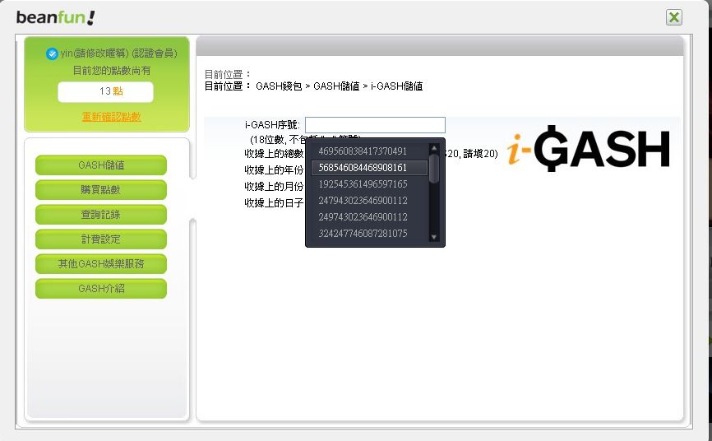Viewport: 712px width, 441px height.
Task: Open the GASH儲值 menu
Action: click(101, 165)
